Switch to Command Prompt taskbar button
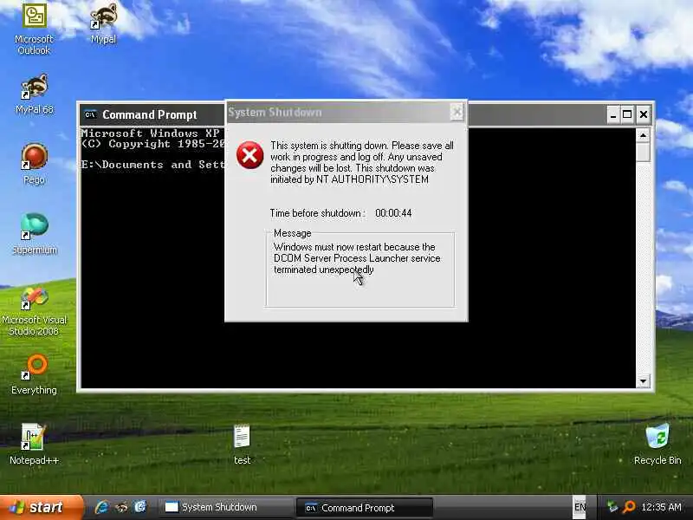 (x=365, y=508)
